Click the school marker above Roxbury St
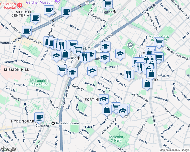Viewport: 190px width, 152px height. click(x=105, y=58)
